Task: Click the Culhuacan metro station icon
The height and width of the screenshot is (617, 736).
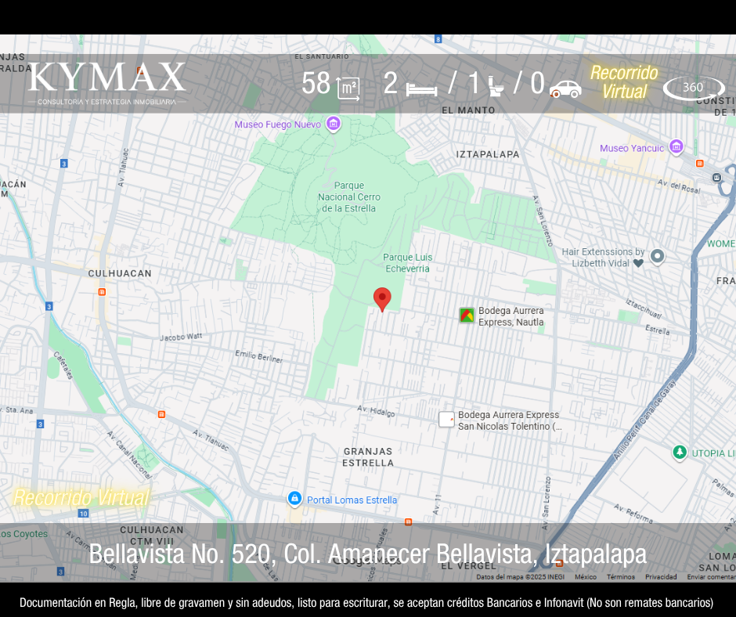Action: (102, 292)
